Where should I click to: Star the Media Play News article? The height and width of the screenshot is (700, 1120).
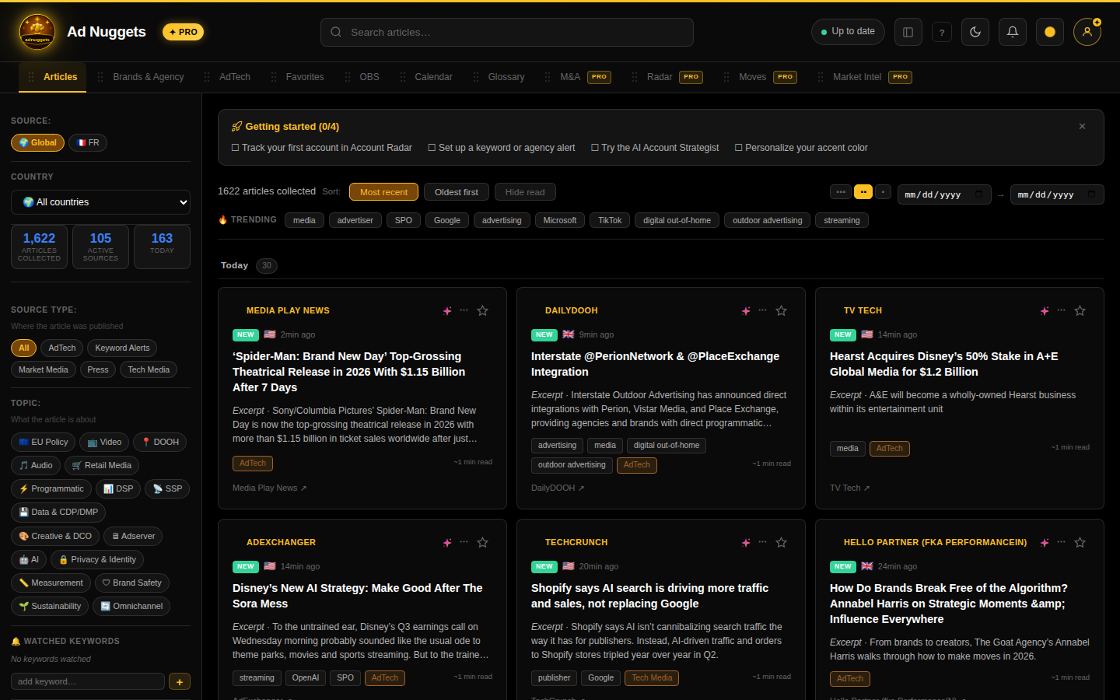pyautogui.click(x=482, y=310)
